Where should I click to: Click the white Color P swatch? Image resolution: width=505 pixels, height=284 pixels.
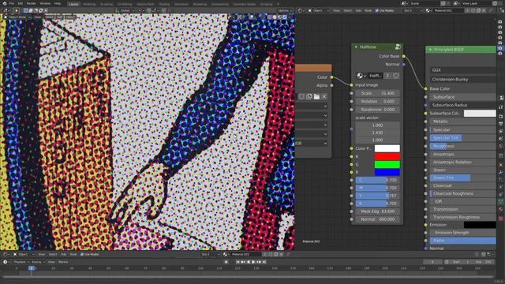pos(387,148)
